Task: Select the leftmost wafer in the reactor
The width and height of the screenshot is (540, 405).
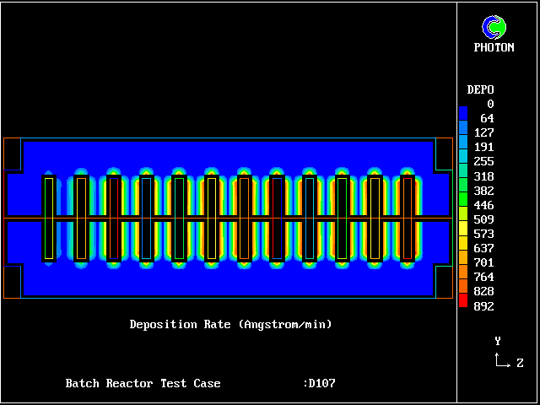Action: (49, 219)
